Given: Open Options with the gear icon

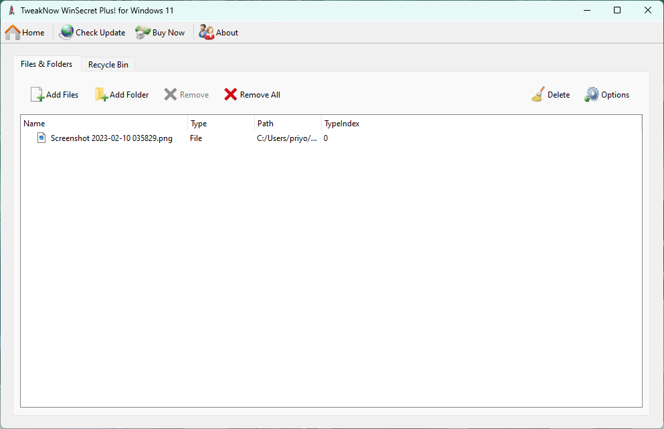Looking at the screenshot, I should point(592,95).
